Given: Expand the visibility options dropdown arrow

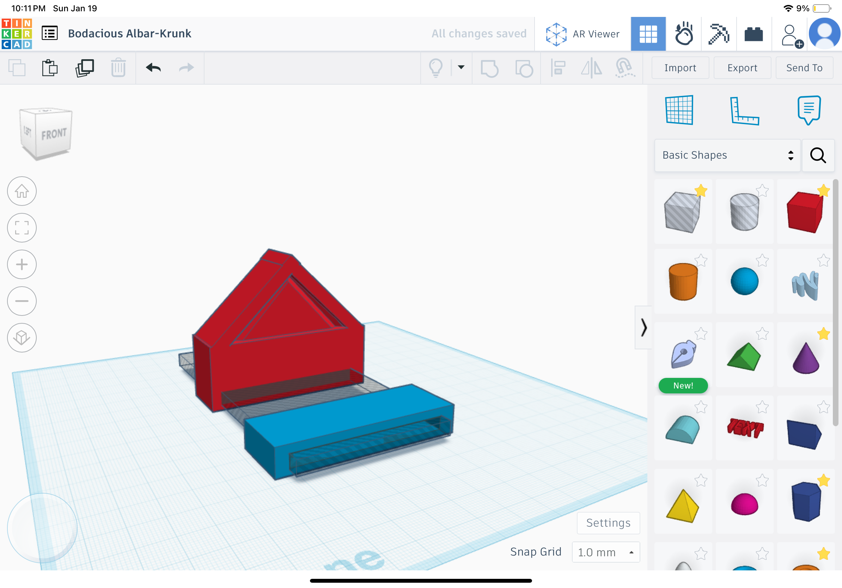Looking at the screenshot, I should click(461, 67).
